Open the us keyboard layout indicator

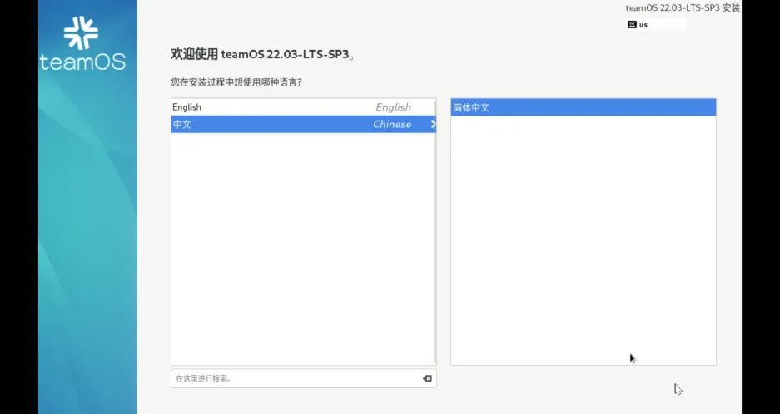[x=656, y=24]
